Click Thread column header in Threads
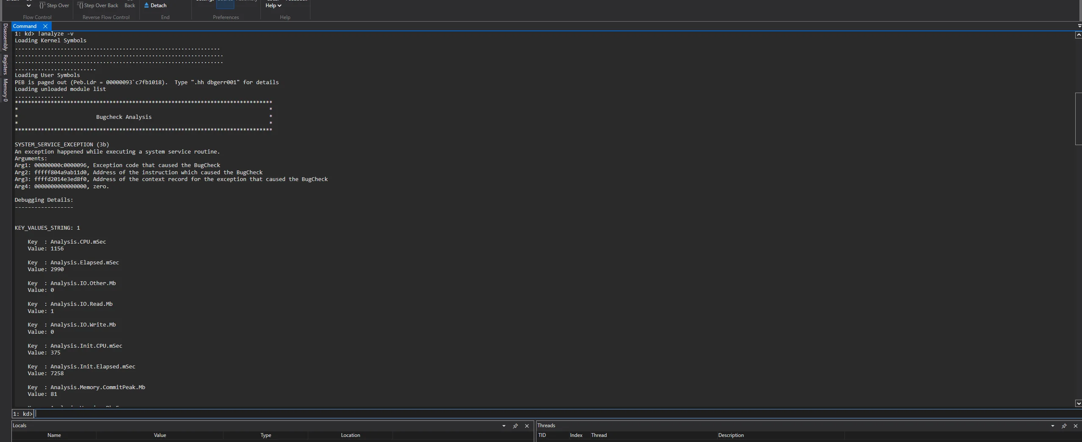 click(599, 435)
